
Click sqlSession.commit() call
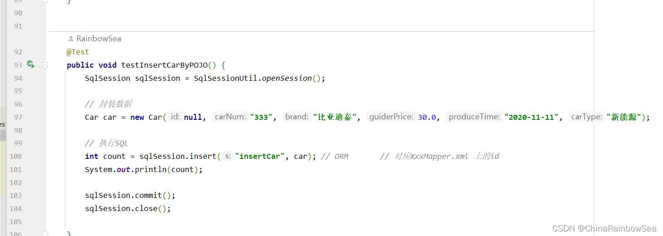(x=130, y=195)
